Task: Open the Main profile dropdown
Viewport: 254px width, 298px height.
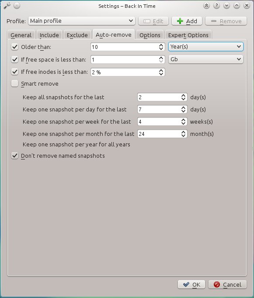Action: (82, 21)
